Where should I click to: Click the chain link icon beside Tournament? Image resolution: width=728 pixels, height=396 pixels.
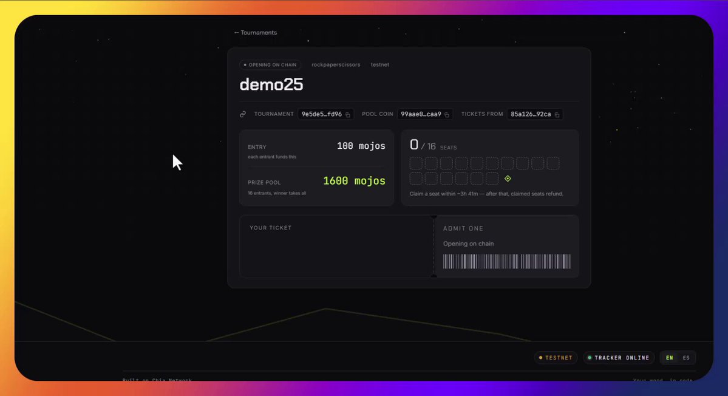pyautogui.click(x=243, y=114)
